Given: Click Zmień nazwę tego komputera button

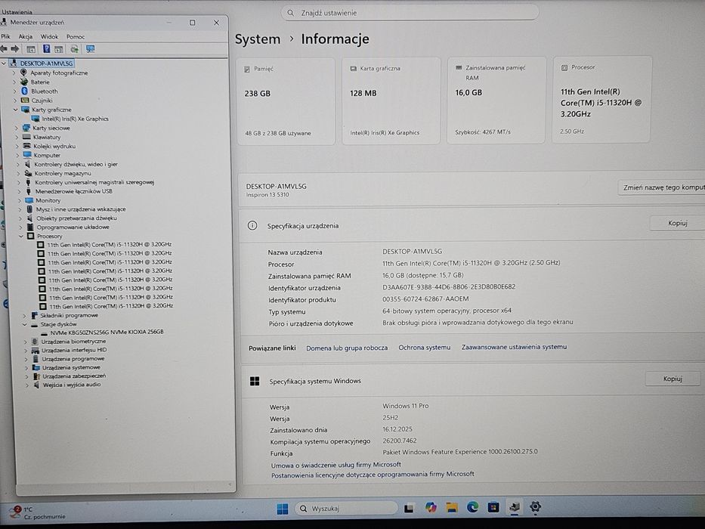Looking at the screenshot, I should click(661, 187).
